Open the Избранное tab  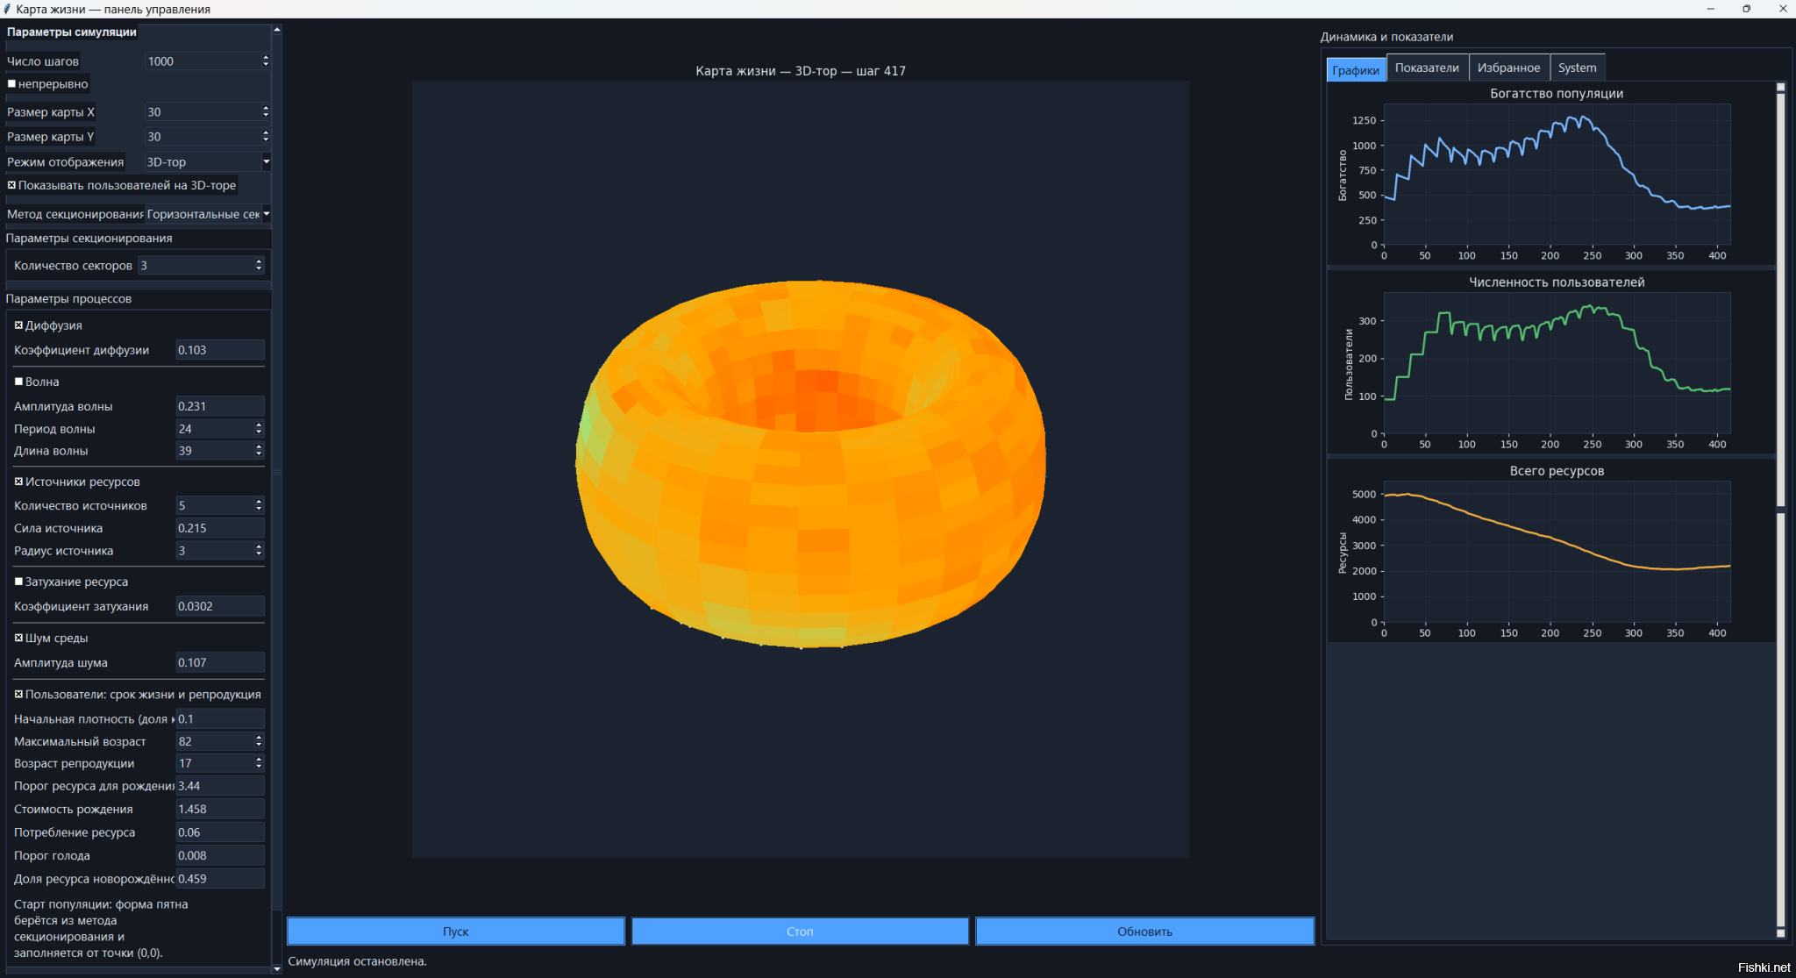[x=1508, y=68]
